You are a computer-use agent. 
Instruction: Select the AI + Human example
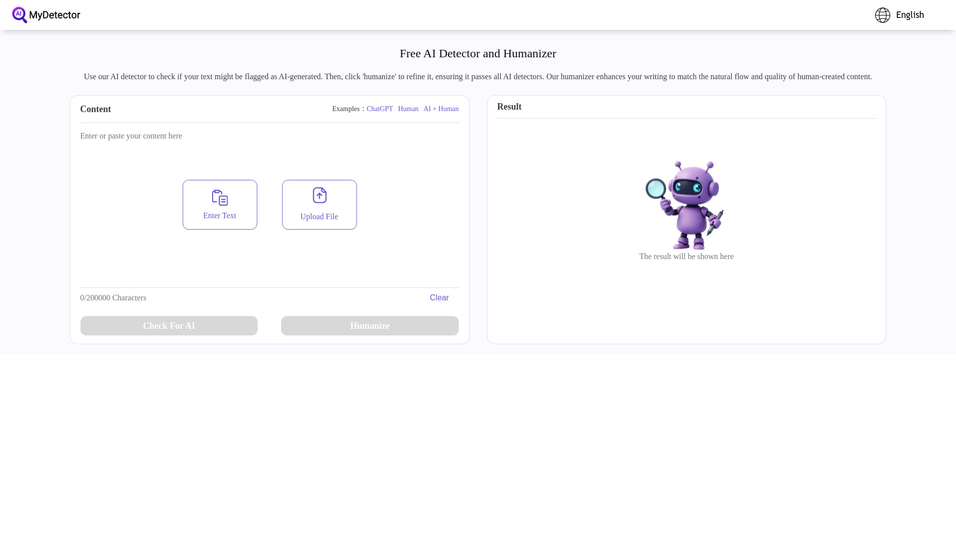[x=441, y=109]
